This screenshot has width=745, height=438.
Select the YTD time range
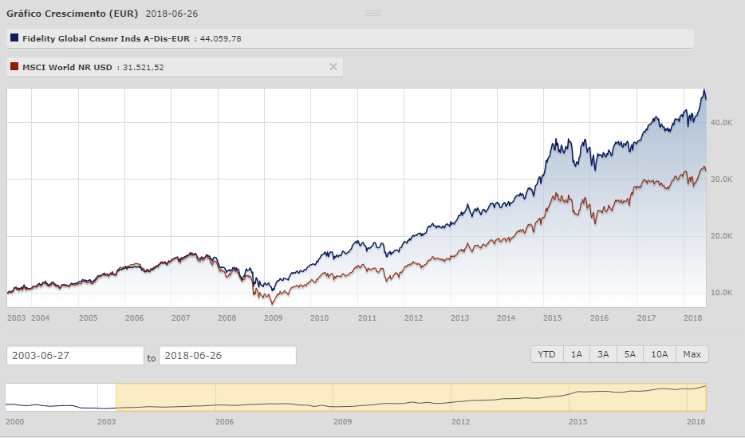coord(546,354)
